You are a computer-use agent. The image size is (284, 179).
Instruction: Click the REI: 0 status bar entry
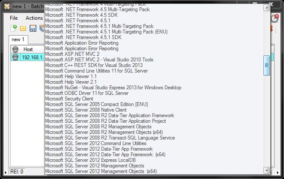pyautogui.click(x=17, y=172)
